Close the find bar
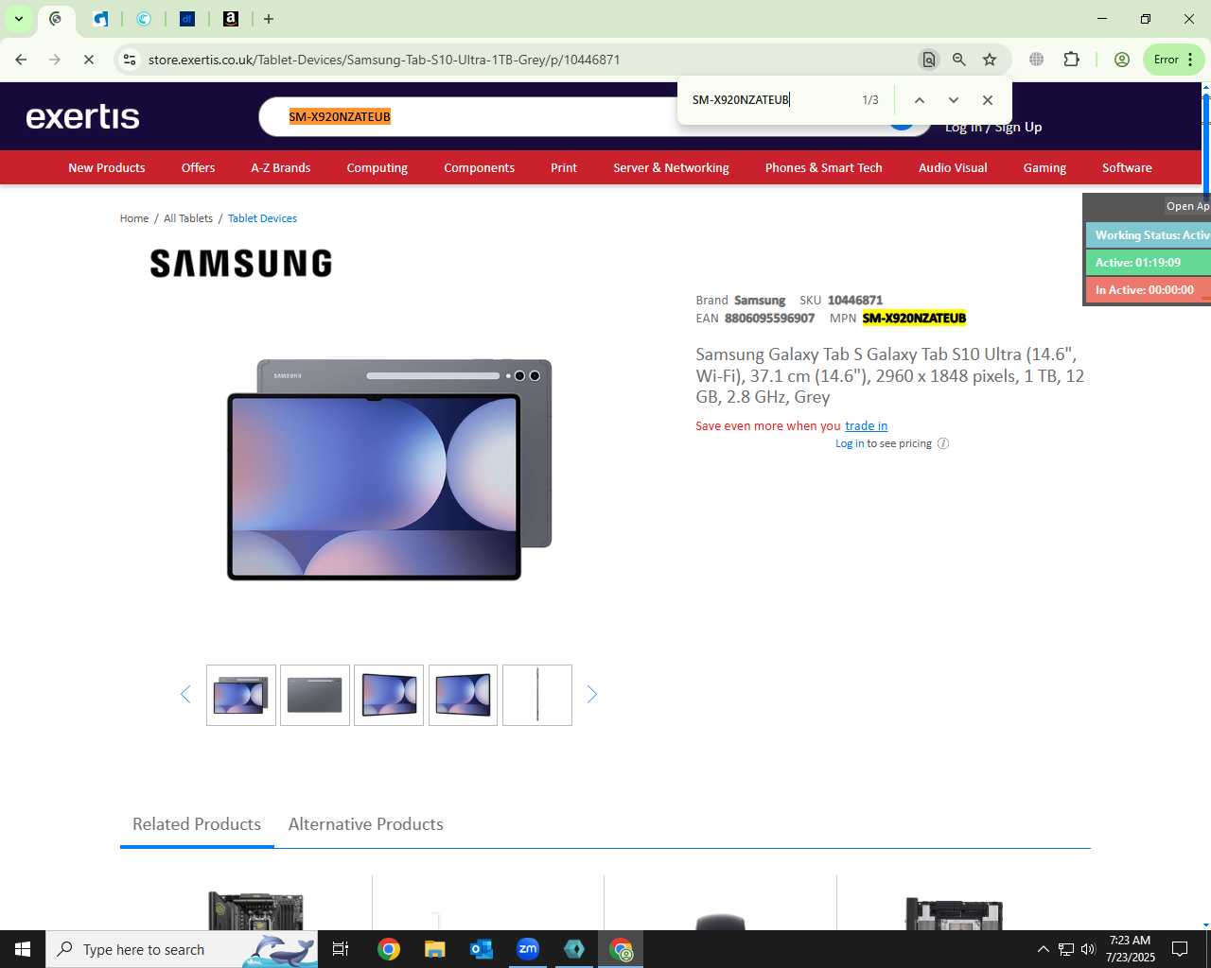Viewport: 1211px width, 968px height. click(x=988, y=100)
